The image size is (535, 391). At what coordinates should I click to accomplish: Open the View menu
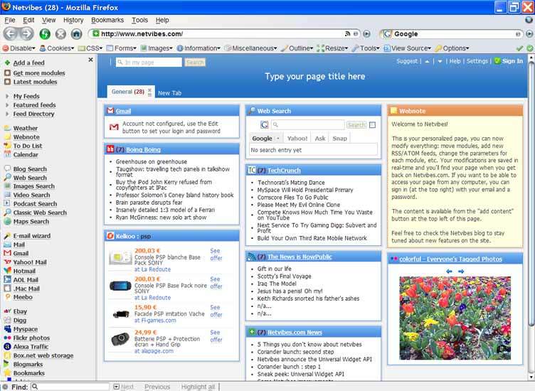point(49,20)
